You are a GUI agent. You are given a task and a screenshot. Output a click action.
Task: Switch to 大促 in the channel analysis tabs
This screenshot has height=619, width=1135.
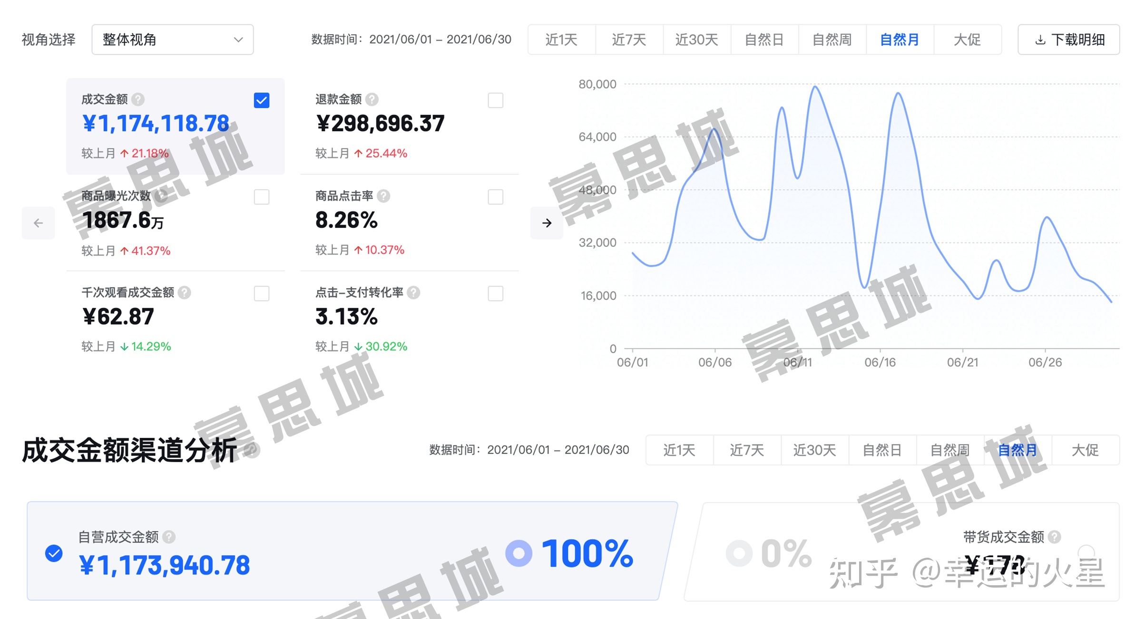tap(1086, 450)
